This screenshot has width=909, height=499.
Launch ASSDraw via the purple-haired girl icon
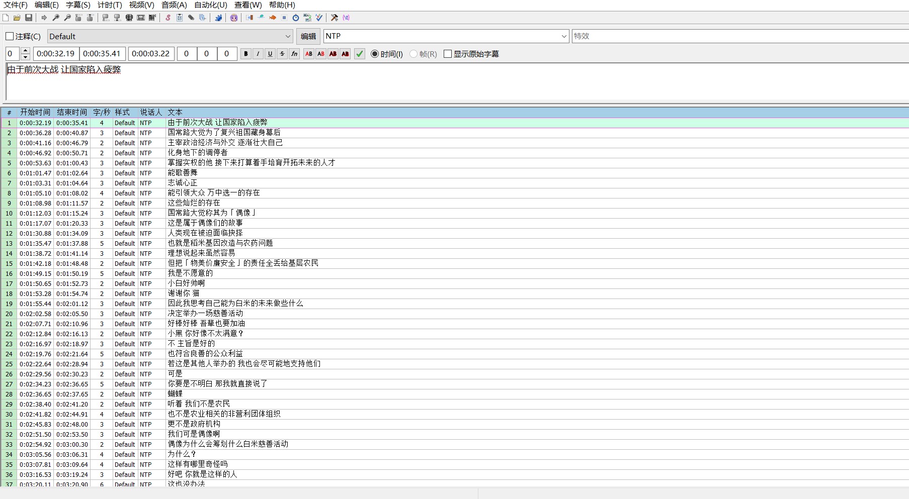[x=233, y=18]
